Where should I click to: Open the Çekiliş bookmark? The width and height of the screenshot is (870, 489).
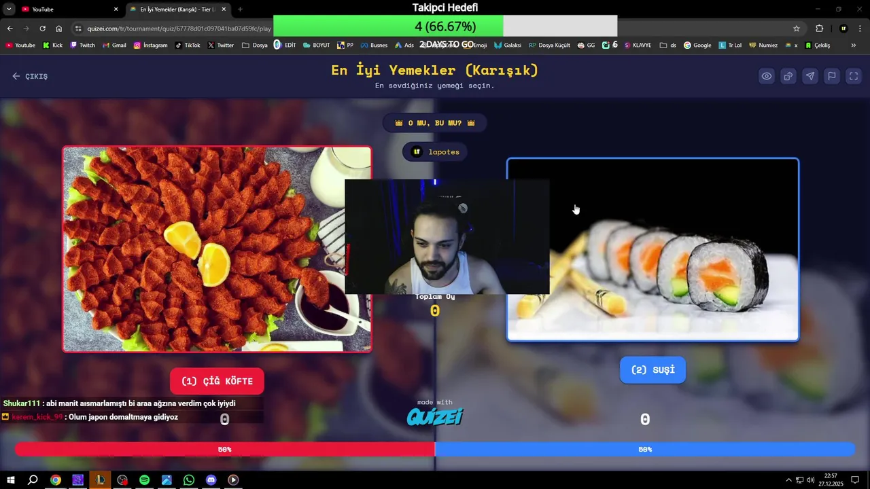pos(818,46)
